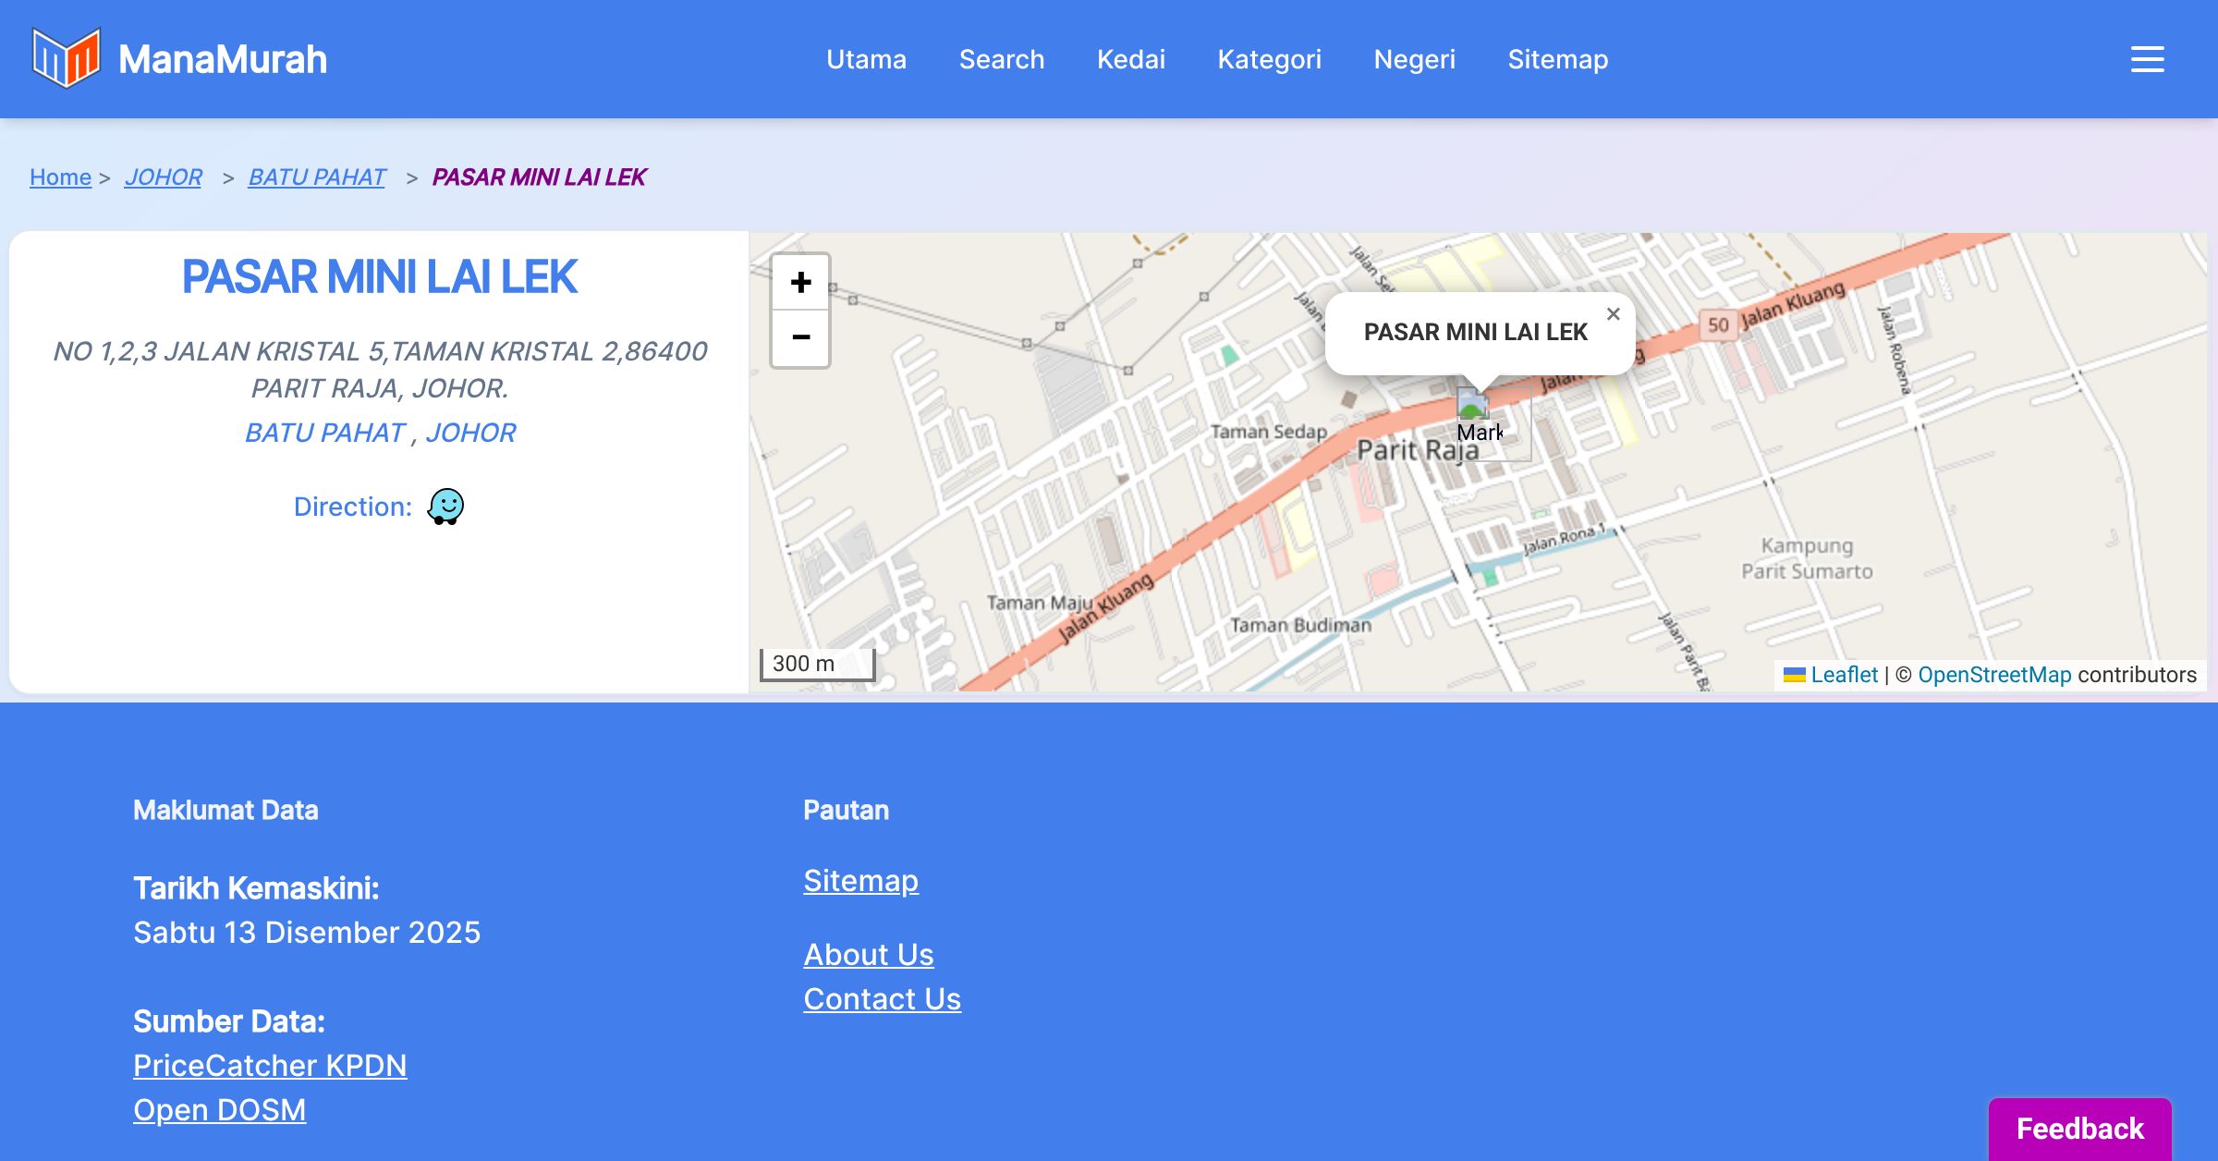Open the Contact Us footer link
The width and height of the screenshot is (2218, 1161).
882,998
